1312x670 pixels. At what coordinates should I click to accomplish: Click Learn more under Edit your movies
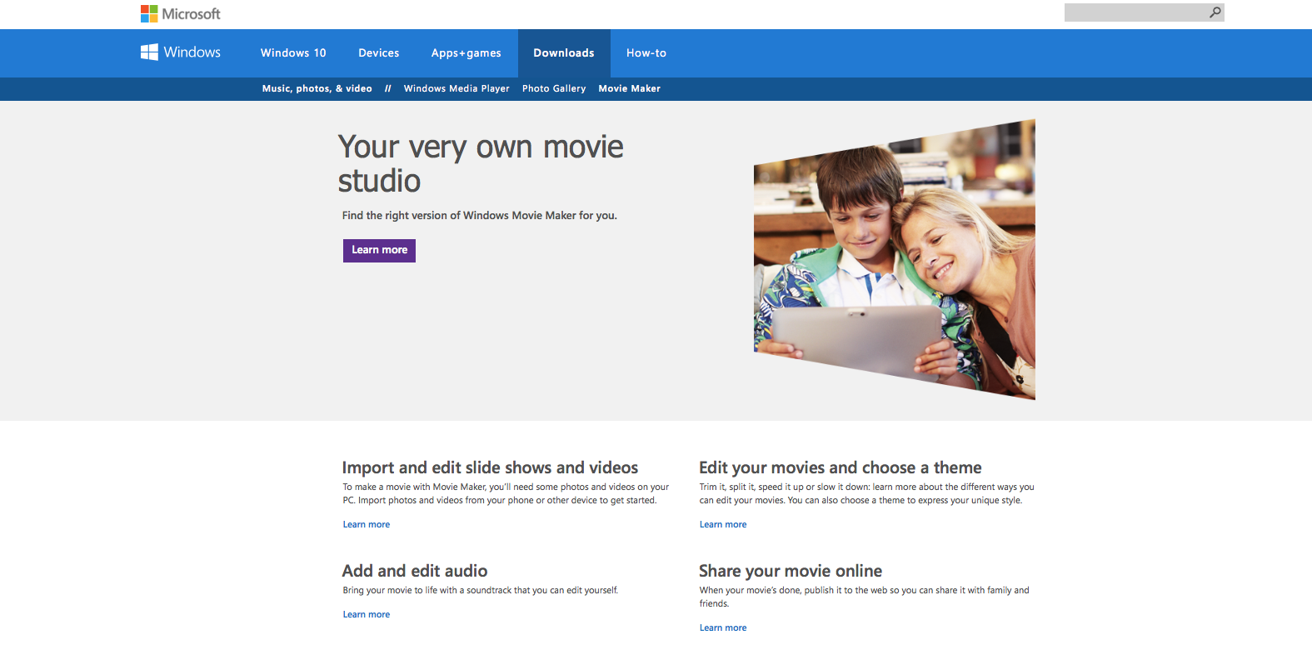723,525
